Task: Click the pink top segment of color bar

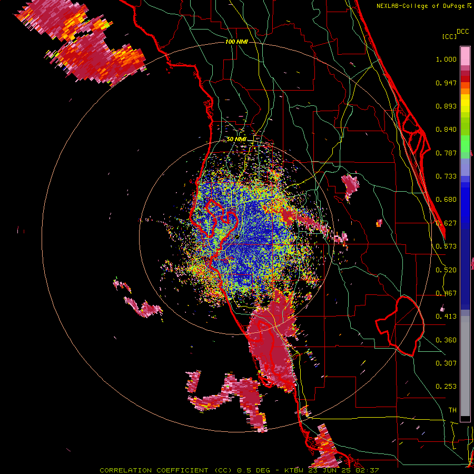Action: click(x=465, y=56)
